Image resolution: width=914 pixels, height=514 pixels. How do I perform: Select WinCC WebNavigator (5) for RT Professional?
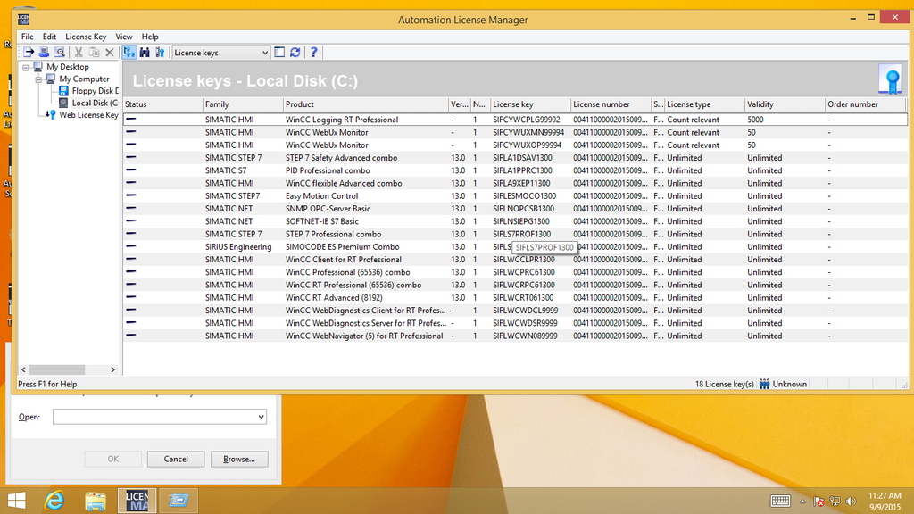coord(515,336)
